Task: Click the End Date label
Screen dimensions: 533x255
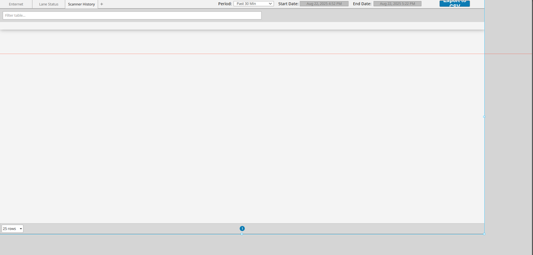Action: (x=362, y=4)
